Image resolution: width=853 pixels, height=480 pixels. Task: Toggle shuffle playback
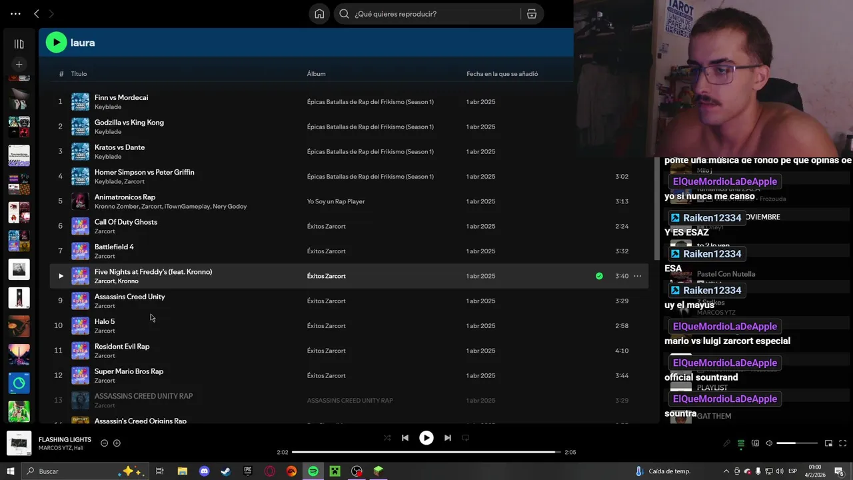point(387,438)
